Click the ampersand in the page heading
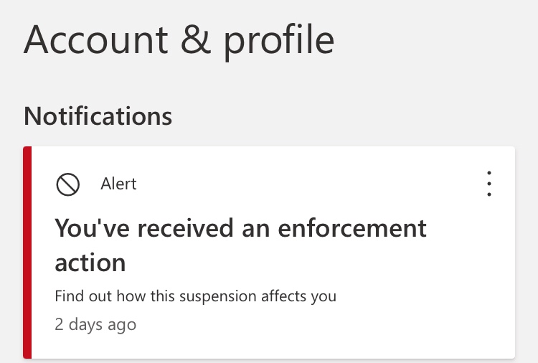The height and width of the screenshot is (363, 538). (196, 39)
